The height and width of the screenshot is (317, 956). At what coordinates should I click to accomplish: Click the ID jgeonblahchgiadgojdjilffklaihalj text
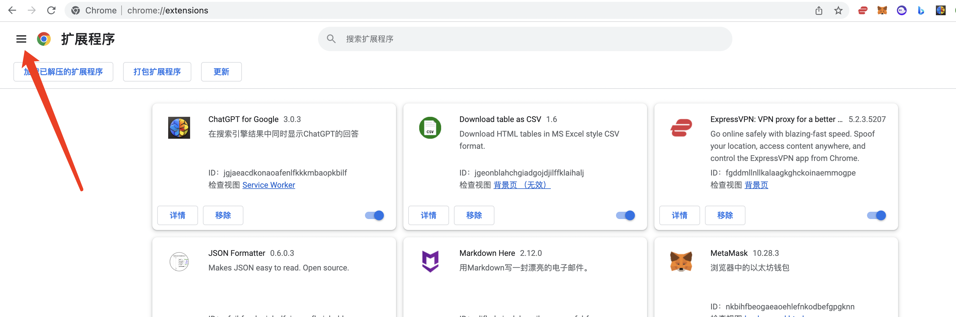[x=522, y=173]
